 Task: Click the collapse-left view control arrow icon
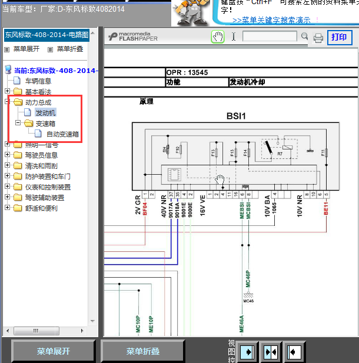(294, 352)
